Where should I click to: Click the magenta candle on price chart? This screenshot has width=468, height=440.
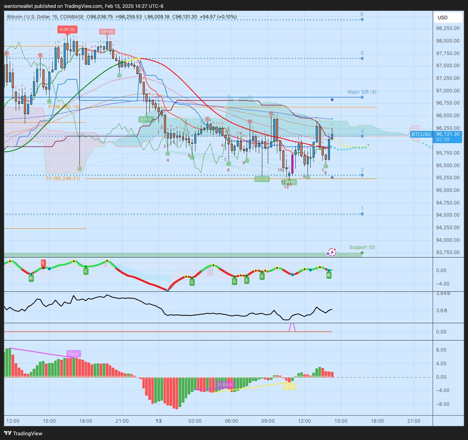(292, 164)
